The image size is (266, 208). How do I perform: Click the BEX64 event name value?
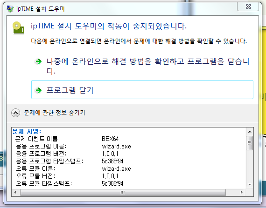tap(110, 139)
